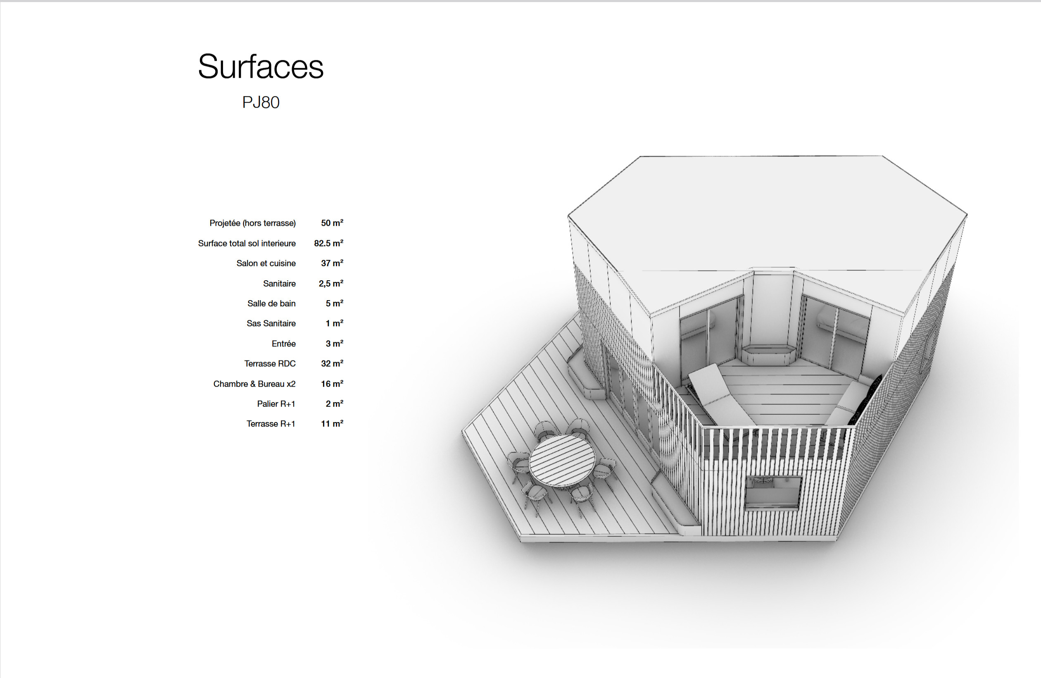The image size is (1041, 678).
Task: Select the Terrasse R+1 label
Action: (271, 424)
